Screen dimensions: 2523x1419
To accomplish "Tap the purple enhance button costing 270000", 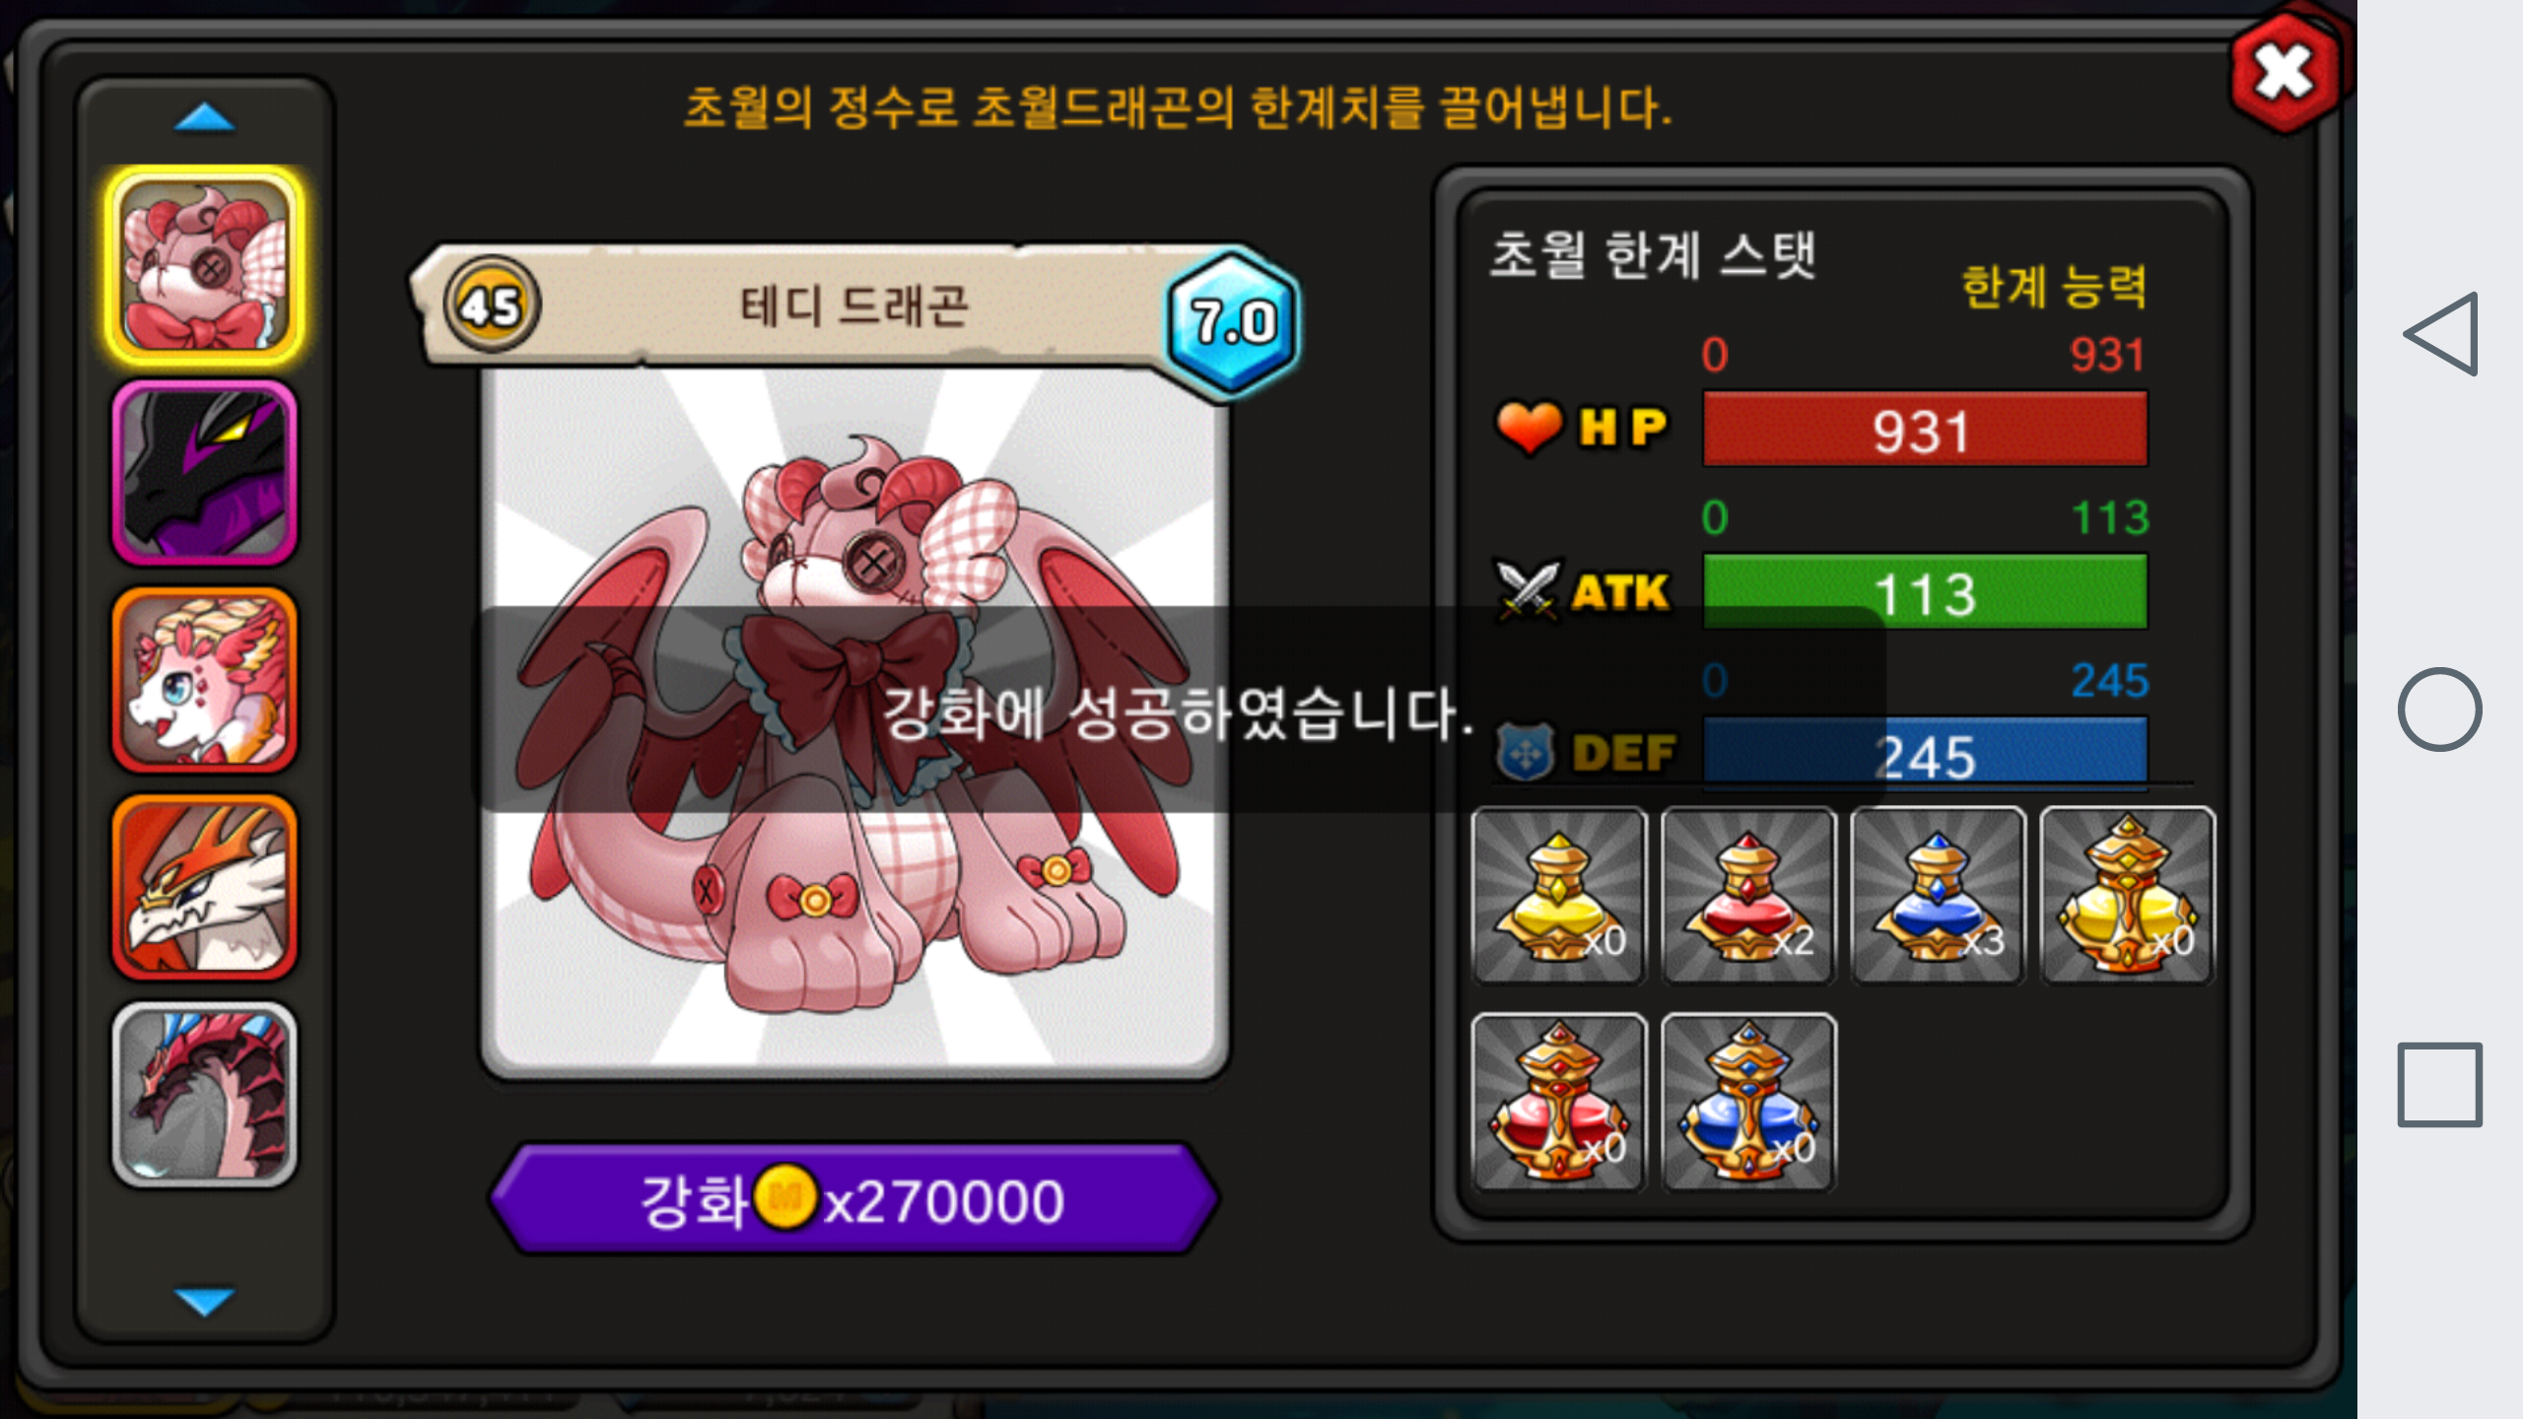I will [x=854, y=1199].
